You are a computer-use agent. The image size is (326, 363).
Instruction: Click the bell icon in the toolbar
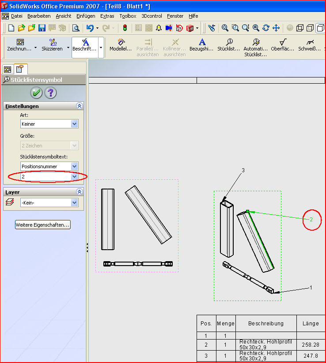[159, 28]
